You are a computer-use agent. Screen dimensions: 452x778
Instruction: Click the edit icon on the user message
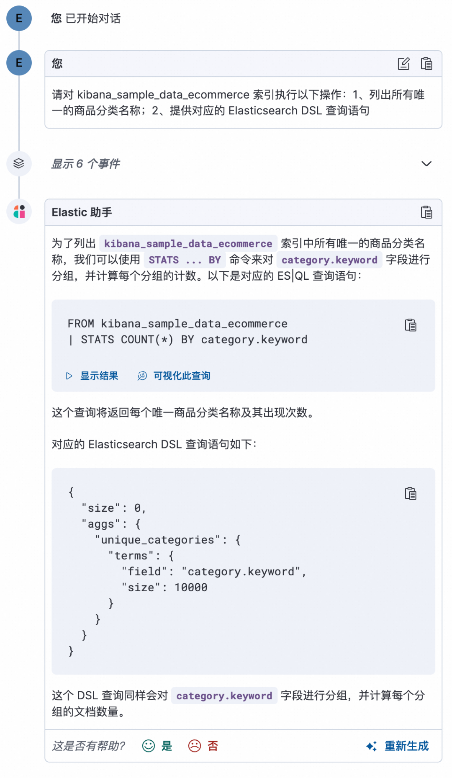click(403, 64)
